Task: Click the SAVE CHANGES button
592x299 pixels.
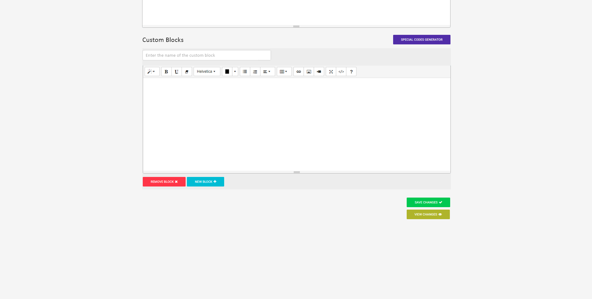Action: [428, 202]
